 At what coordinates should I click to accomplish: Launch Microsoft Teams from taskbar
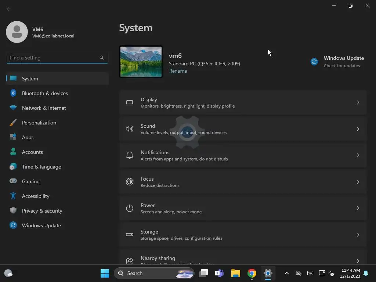click(220, 273)
